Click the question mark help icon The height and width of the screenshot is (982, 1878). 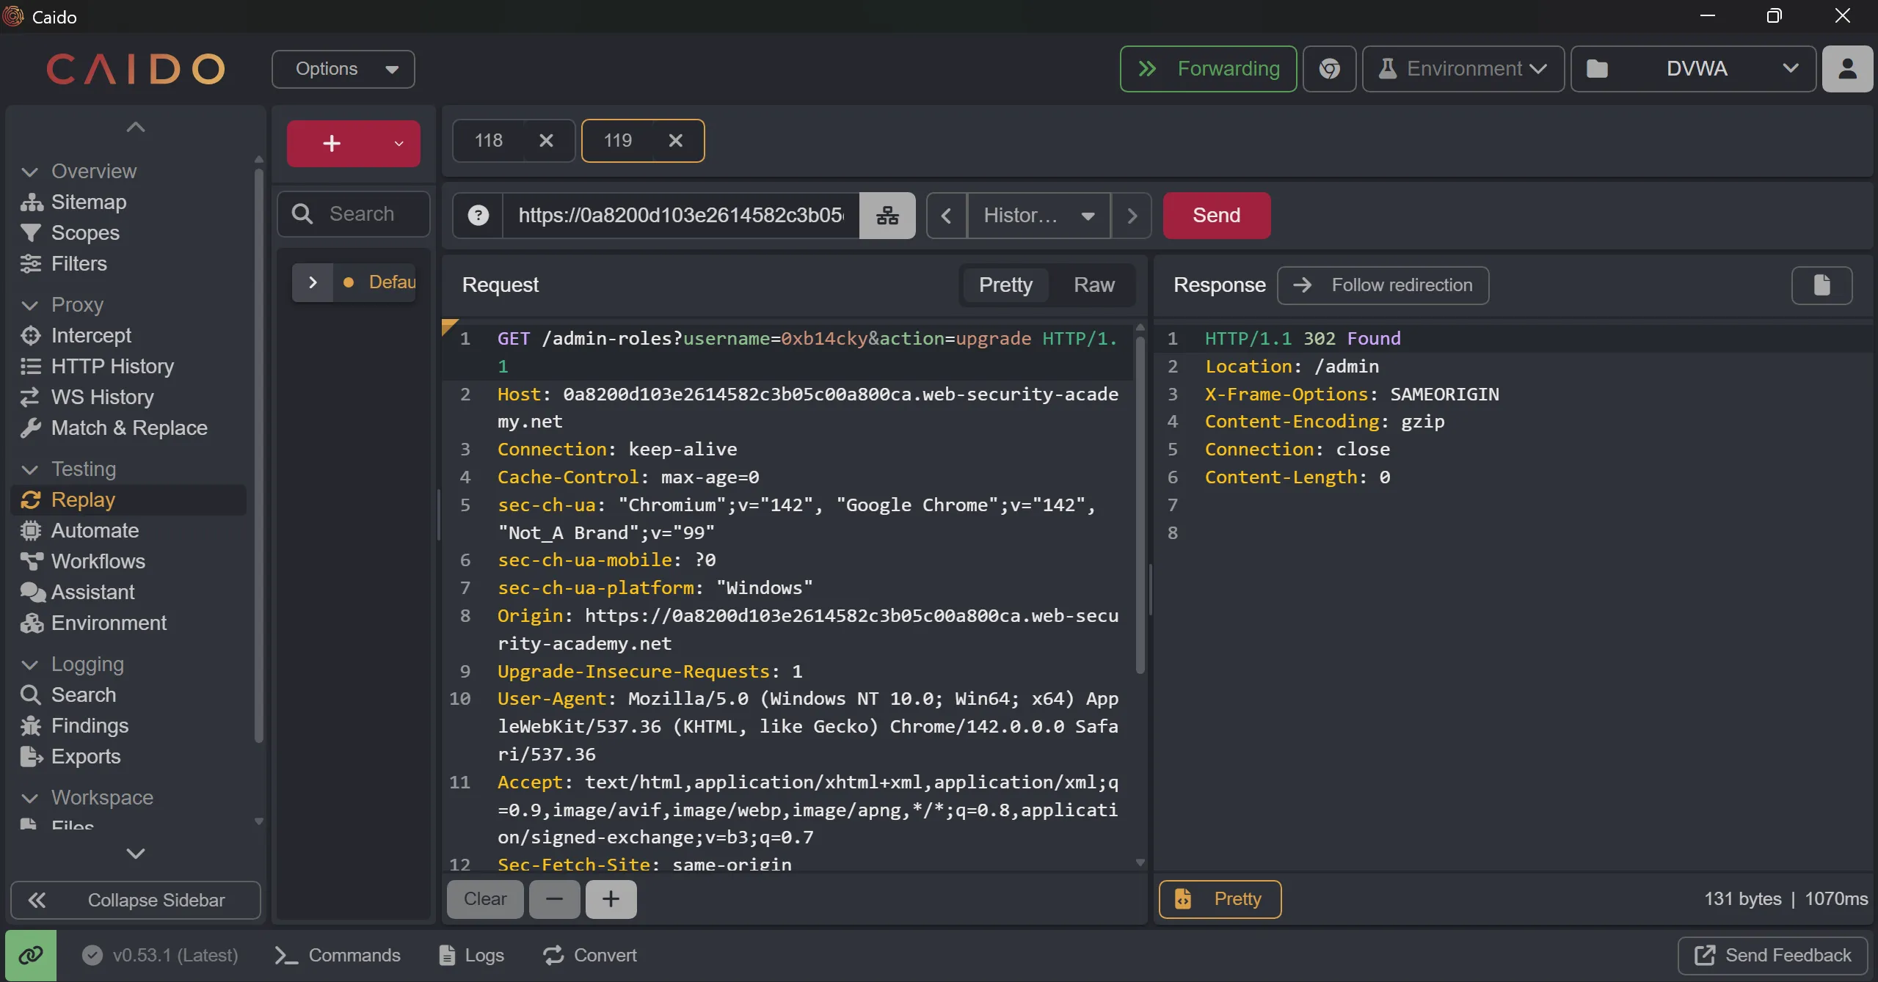pos(478,216)
